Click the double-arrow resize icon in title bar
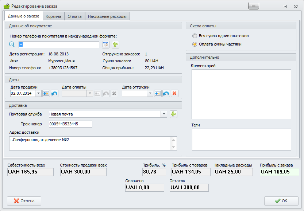The width and height of the screenshot is (304, 211). tap(254, 6)
